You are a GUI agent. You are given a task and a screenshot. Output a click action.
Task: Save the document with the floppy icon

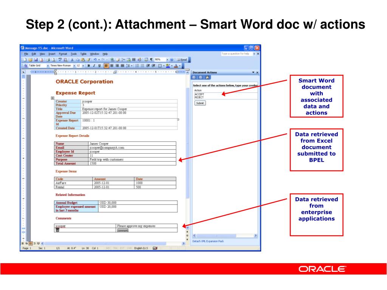click(36, 60)
